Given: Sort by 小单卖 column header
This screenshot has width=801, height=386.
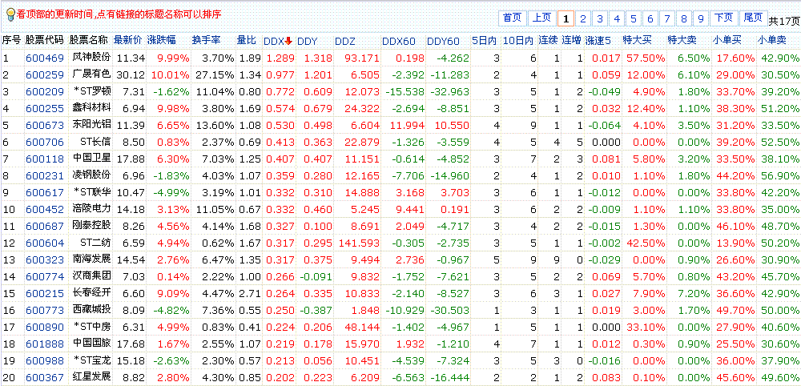Looking at the screenshot, I should [x=772, y=40].
